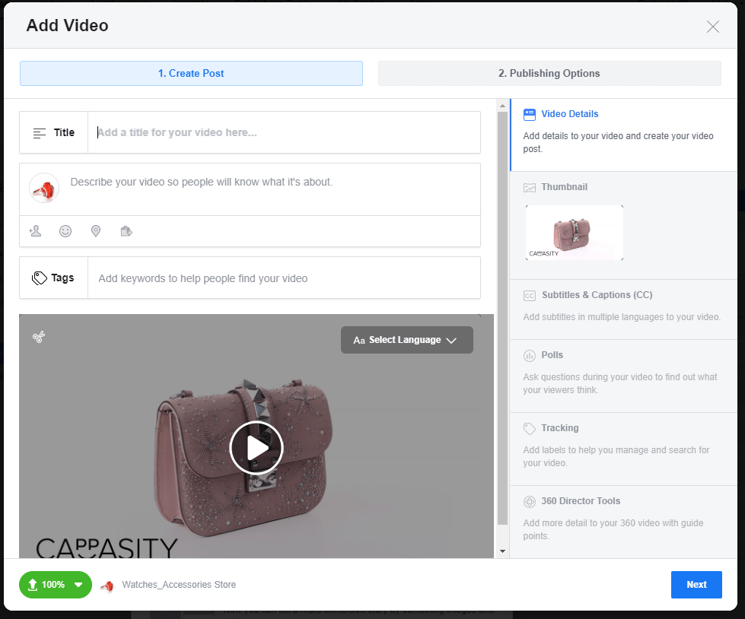This screenshot has height=619, width=745.
Task: Click the Subtitles & Captions CC icon
Action: tap(530, 295)
